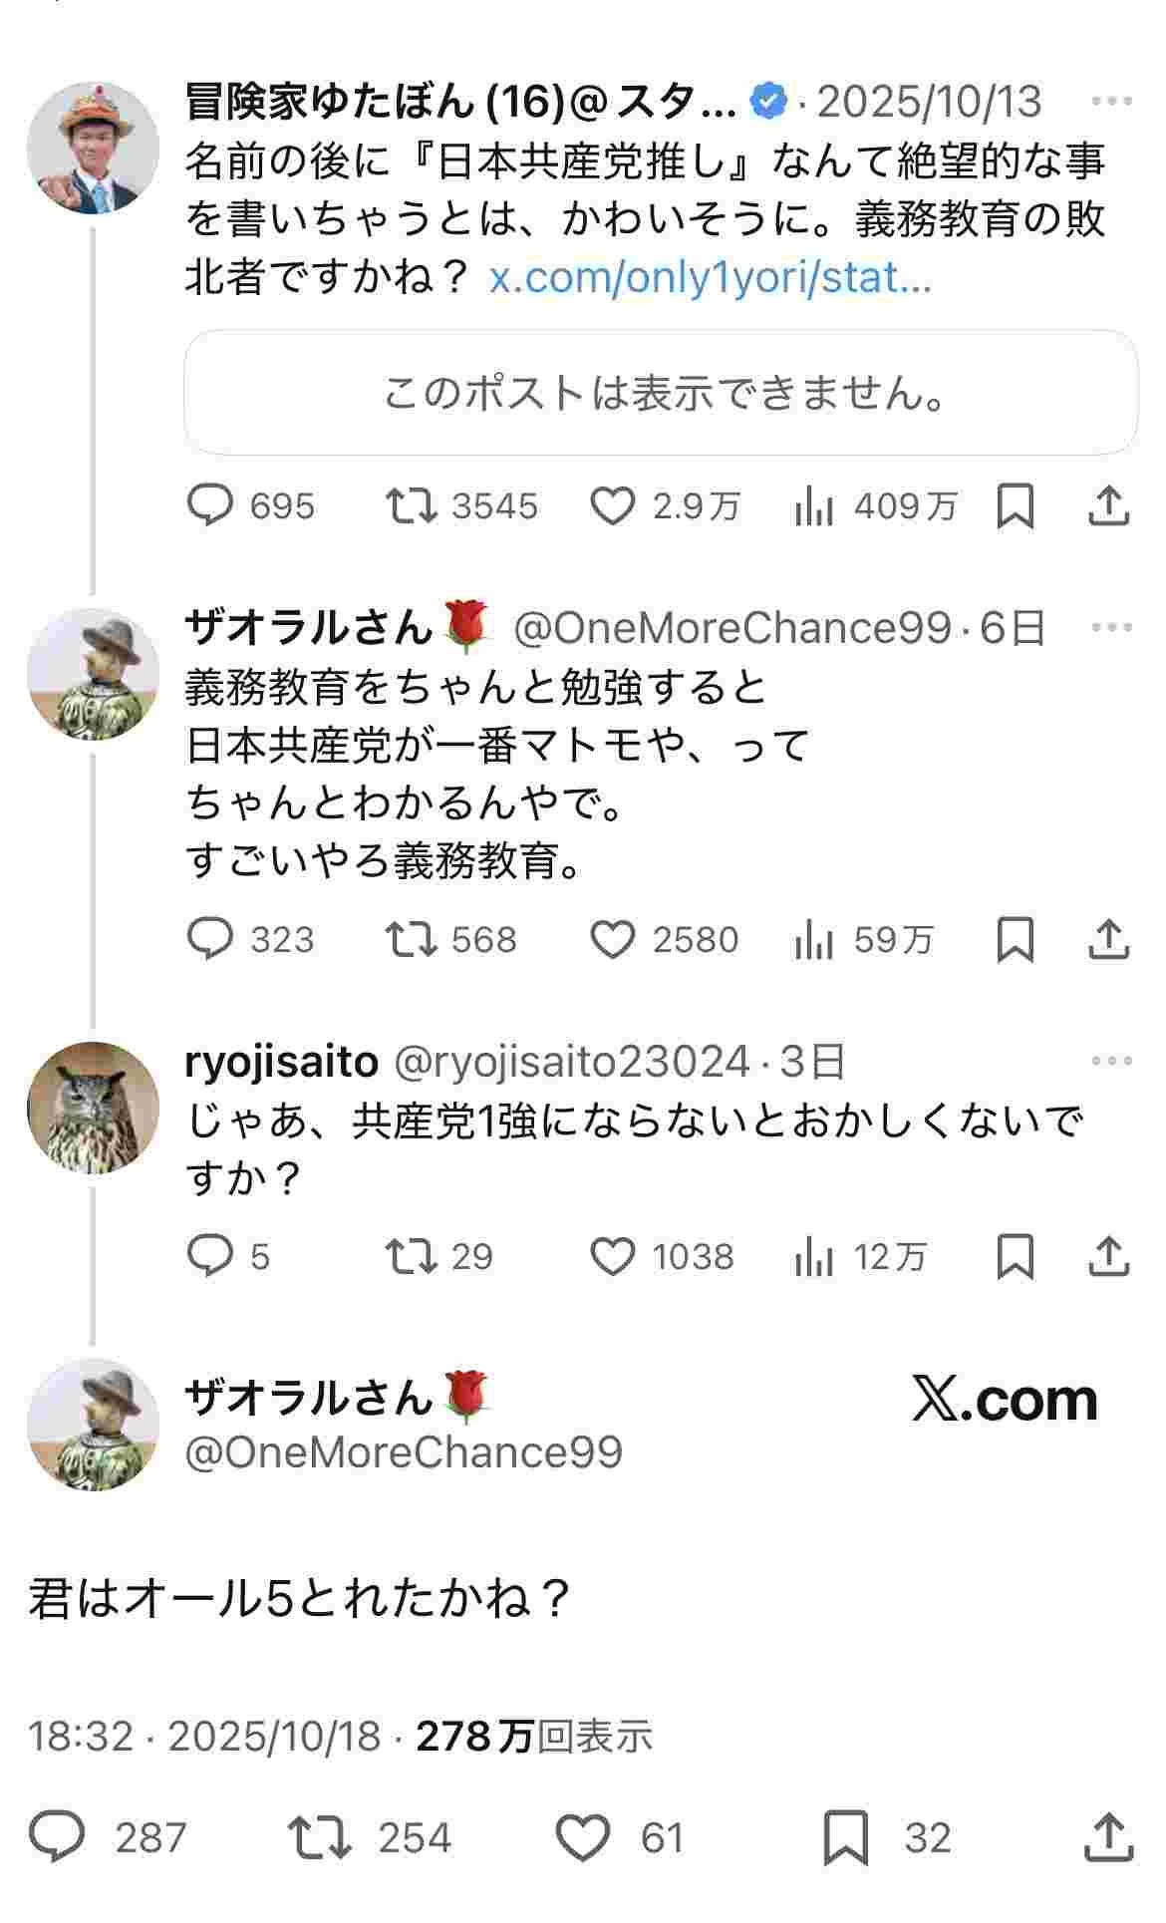Image resolution: width=1166 pixels, height=1923 pixels.
Task: Like the post with 2.9万 likes
Action: click(613, 505)
